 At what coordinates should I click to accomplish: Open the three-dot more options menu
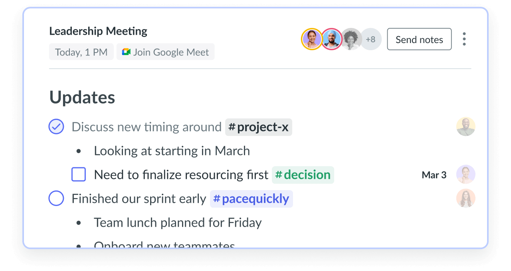[464, 39]
